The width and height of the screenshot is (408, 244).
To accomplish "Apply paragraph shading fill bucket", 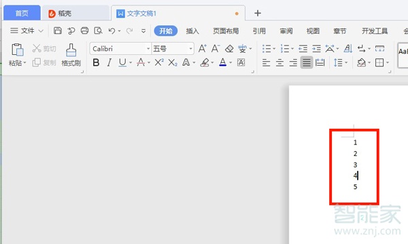I will (362, 62).
